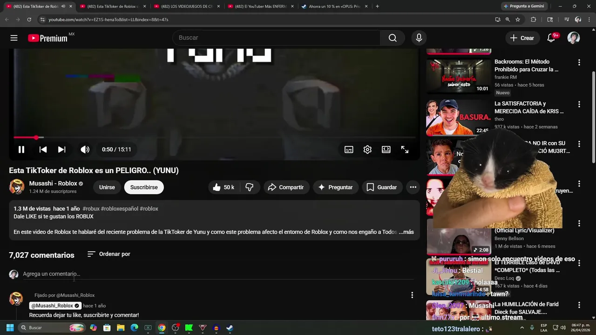
Task: Open more video actions menu
Action: pyautogui.click(x=413, y=187)
